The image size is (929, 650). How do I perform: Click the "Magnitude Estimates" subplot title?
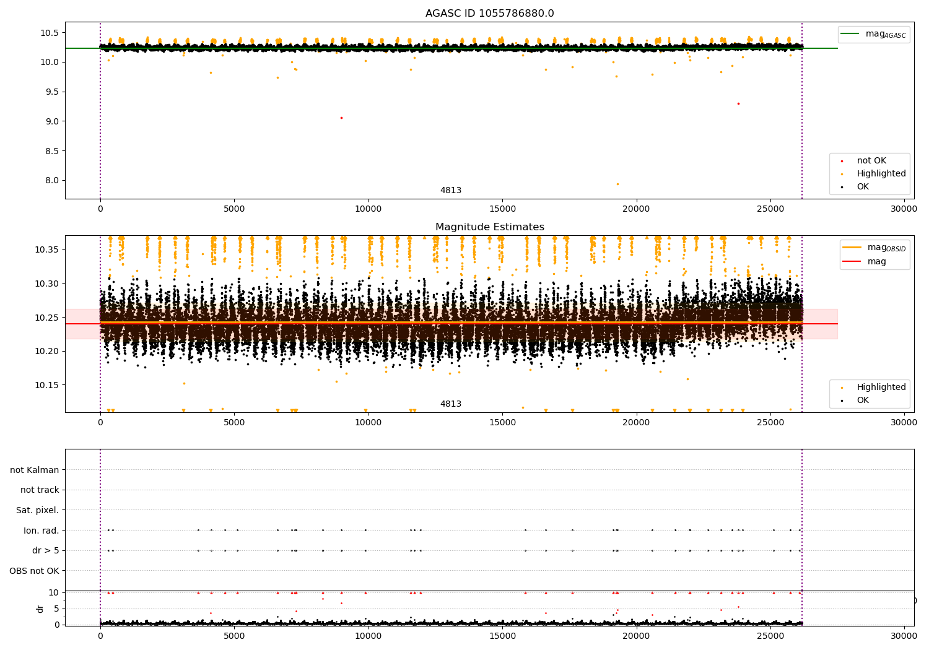pyautogui.click(x=489, y=227)
